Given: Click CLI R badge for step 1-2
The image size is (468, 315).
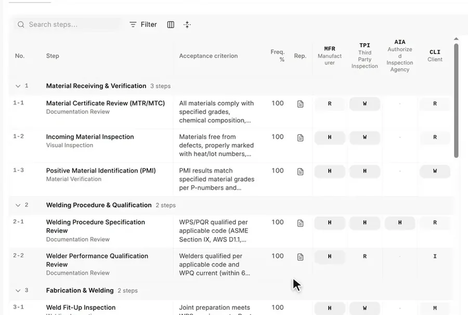Looking at the screenshot, I should click(x=435, y=138).
